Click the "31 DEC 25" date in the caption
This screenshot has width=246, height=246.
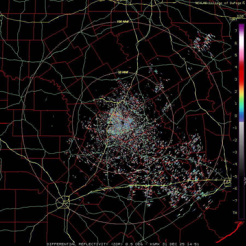click(173, 244)
